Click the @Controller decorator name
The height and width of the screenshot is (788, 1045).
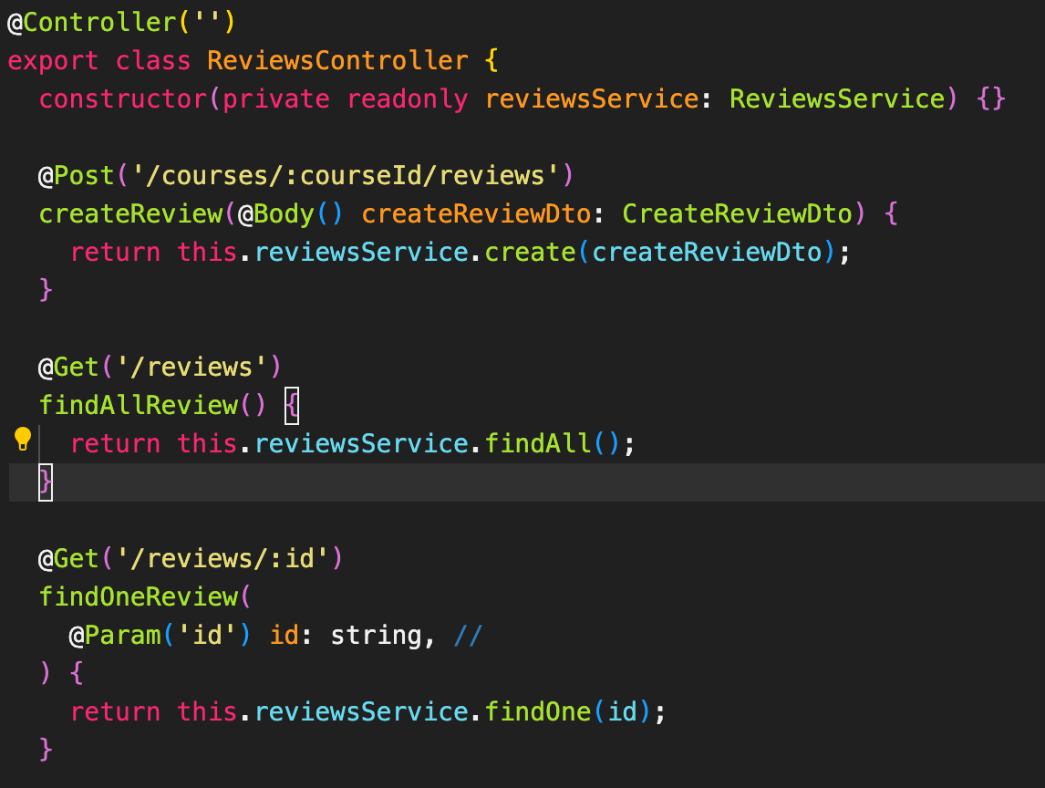click(92, 23)
